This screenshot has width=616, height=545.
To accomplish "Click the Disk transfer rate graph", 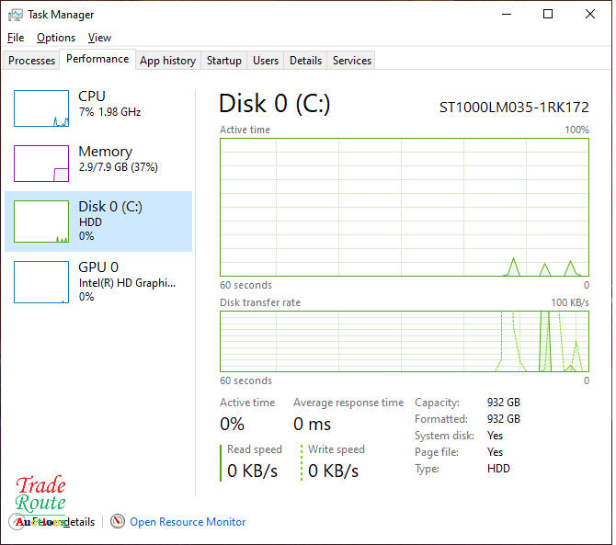I will [404, 342].
